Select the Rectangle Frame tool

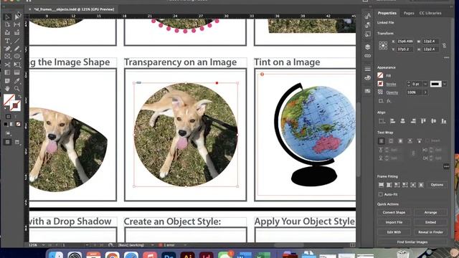click(8, 57)
